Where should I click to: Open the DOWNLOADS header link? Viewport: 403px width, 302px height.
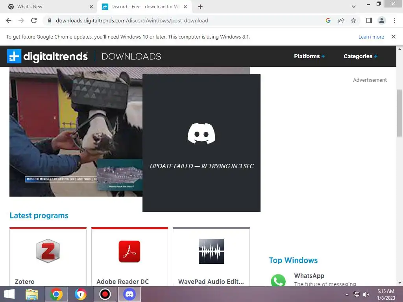131,57
